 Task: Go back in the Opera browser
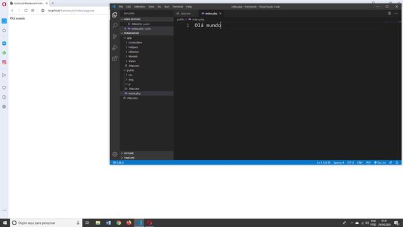point(12,11)
